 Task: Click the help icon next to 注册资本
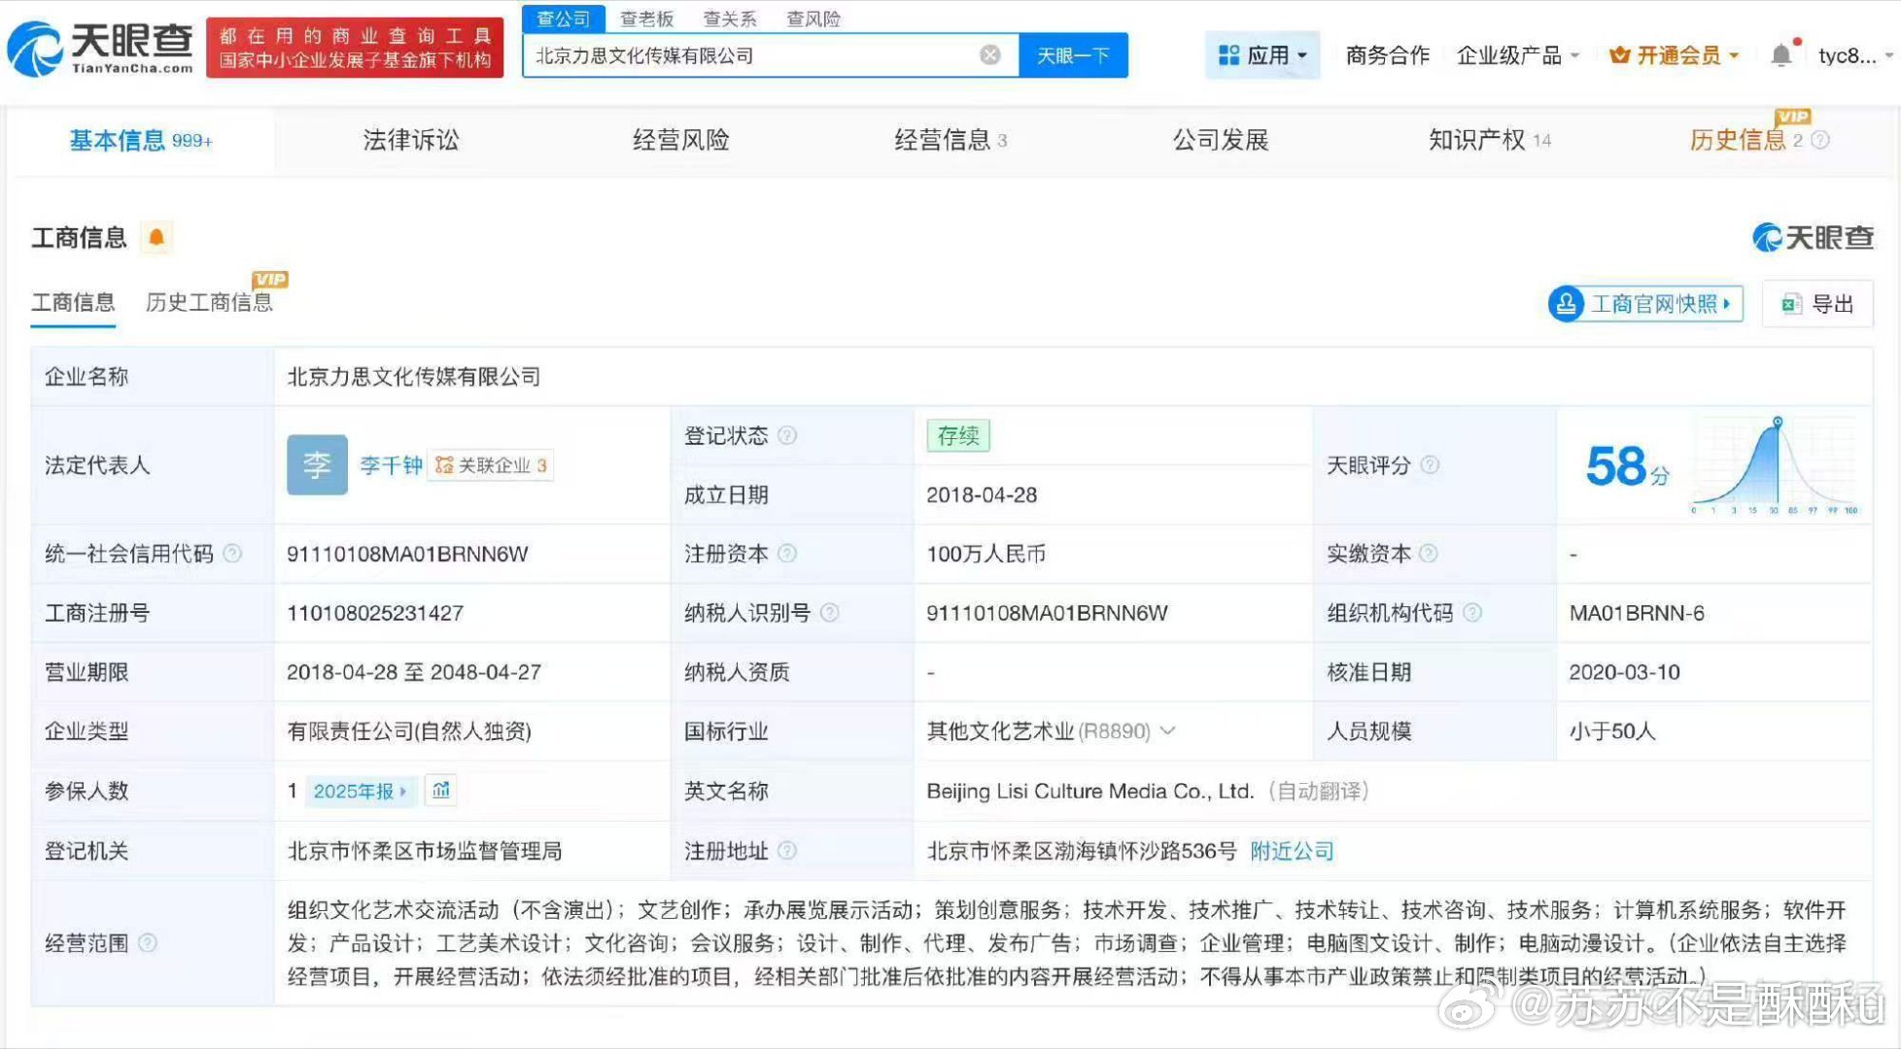coord(787,555)
